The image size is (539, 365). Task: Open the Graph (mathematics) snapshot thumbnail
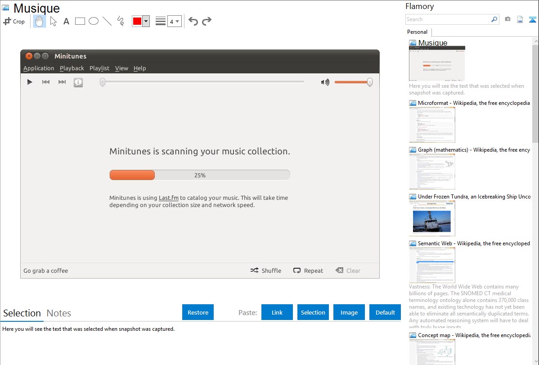[x=432, y=171]
